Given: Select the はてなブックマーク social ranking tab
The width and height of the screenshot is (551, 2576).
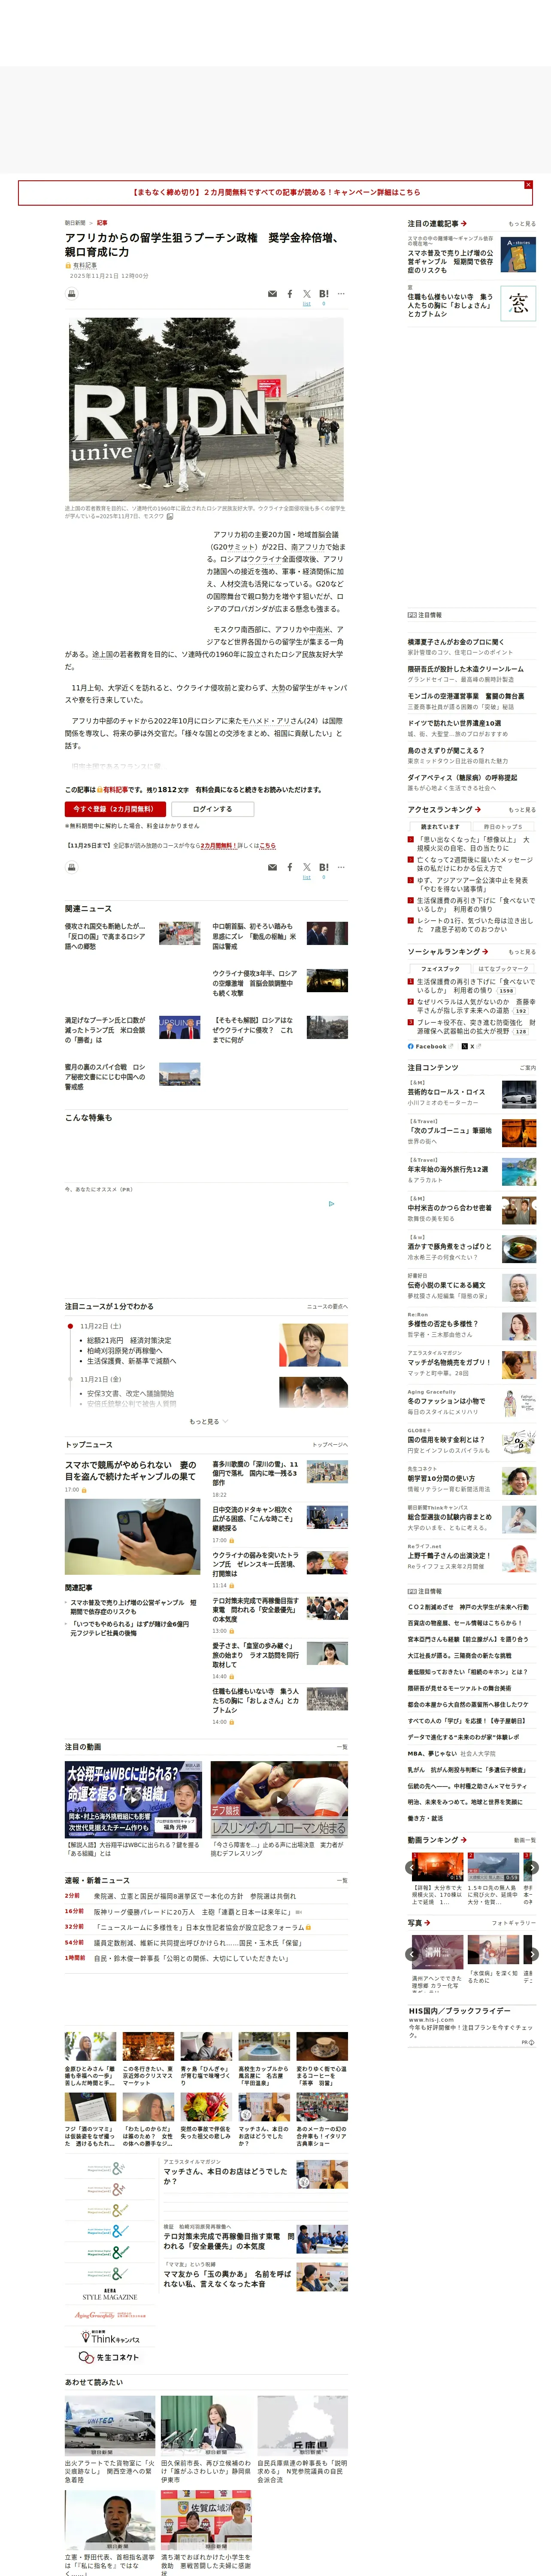Looking at the screenshot, I should coord(503,969).
